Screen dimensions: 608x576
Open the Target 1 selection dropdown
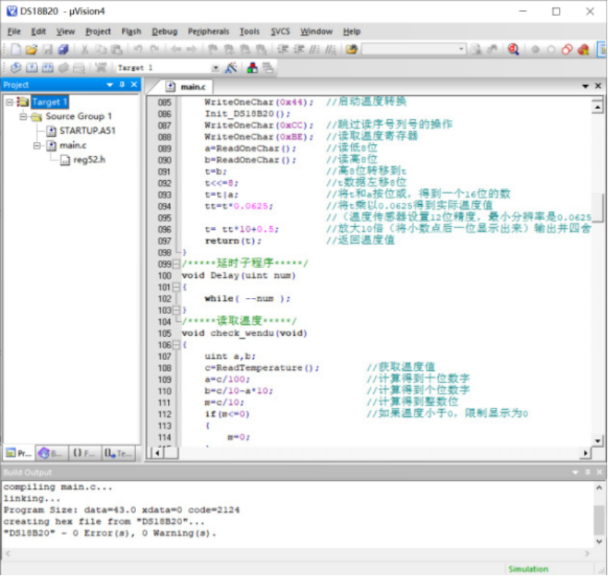coord(216,67)
